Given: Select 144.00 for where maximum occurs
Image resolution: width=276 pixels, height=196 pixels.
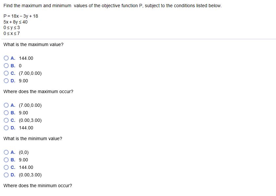Looking at the screenshot, I should click(x=6, y=128).
